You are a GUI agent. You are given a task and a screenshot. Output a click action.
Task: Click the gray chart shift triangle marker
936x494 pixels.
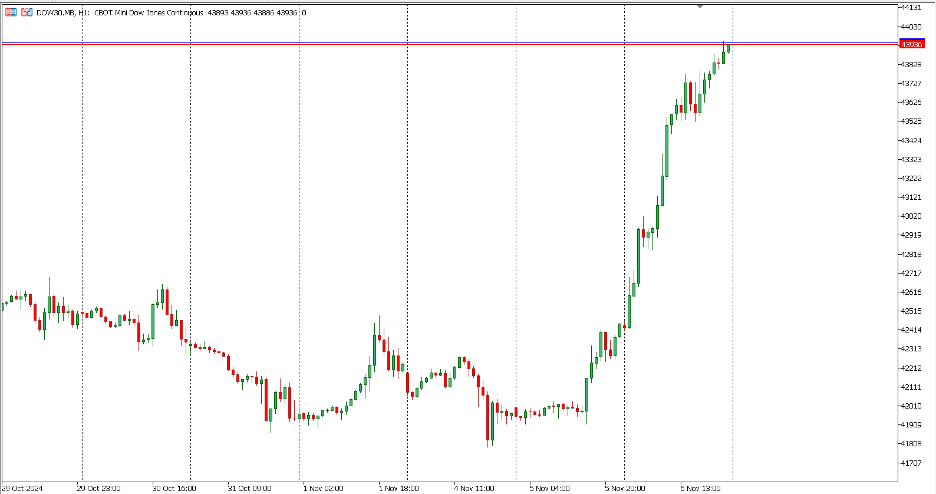[x=700, y=6]
